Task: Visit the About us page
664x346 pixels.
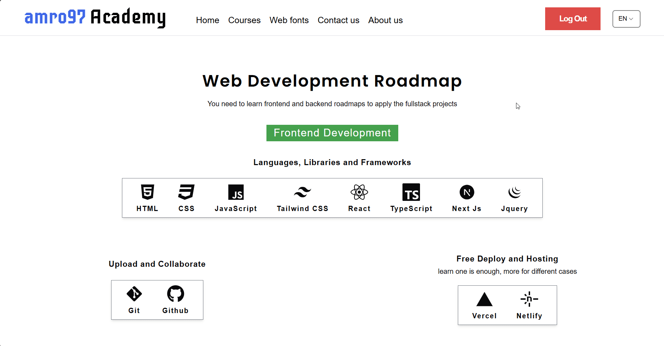Action: (385, 20)
